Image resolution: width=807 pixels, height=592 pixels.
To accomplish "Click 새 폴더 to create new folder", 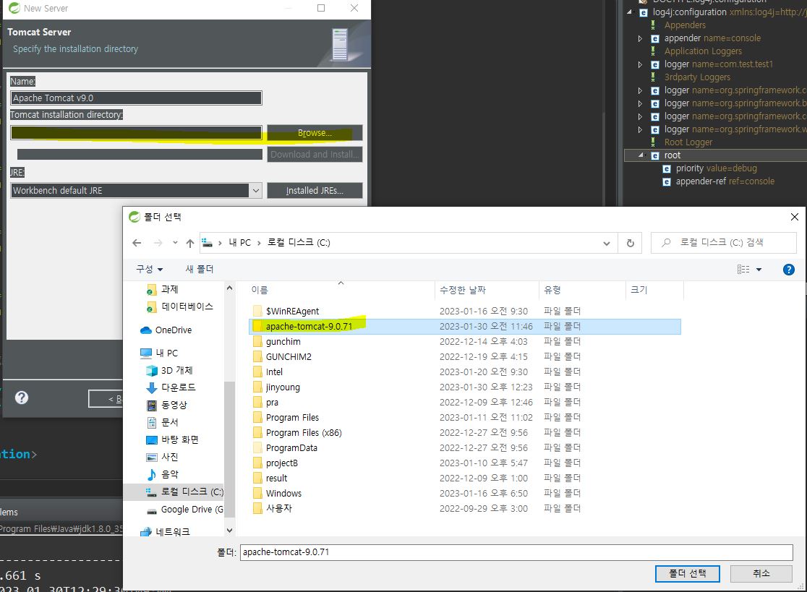I will [x=199, y=269].
